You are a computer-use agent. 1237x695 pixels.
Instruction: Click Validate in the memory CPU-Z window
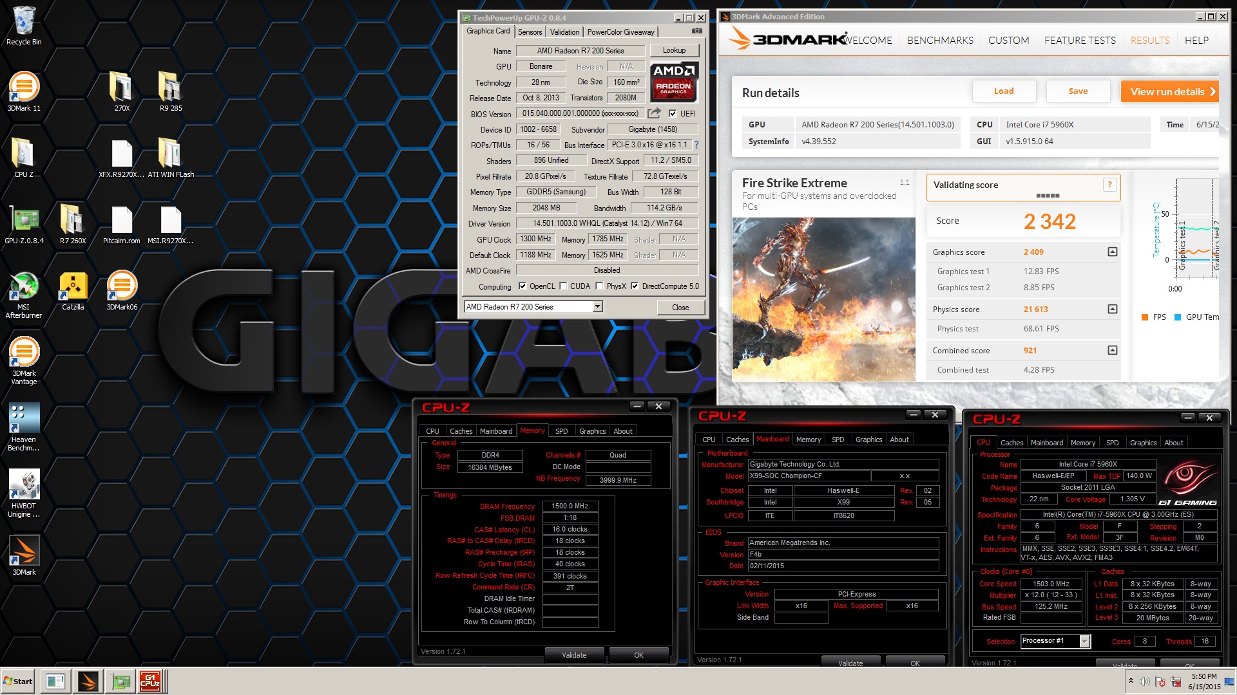point(574,655)
